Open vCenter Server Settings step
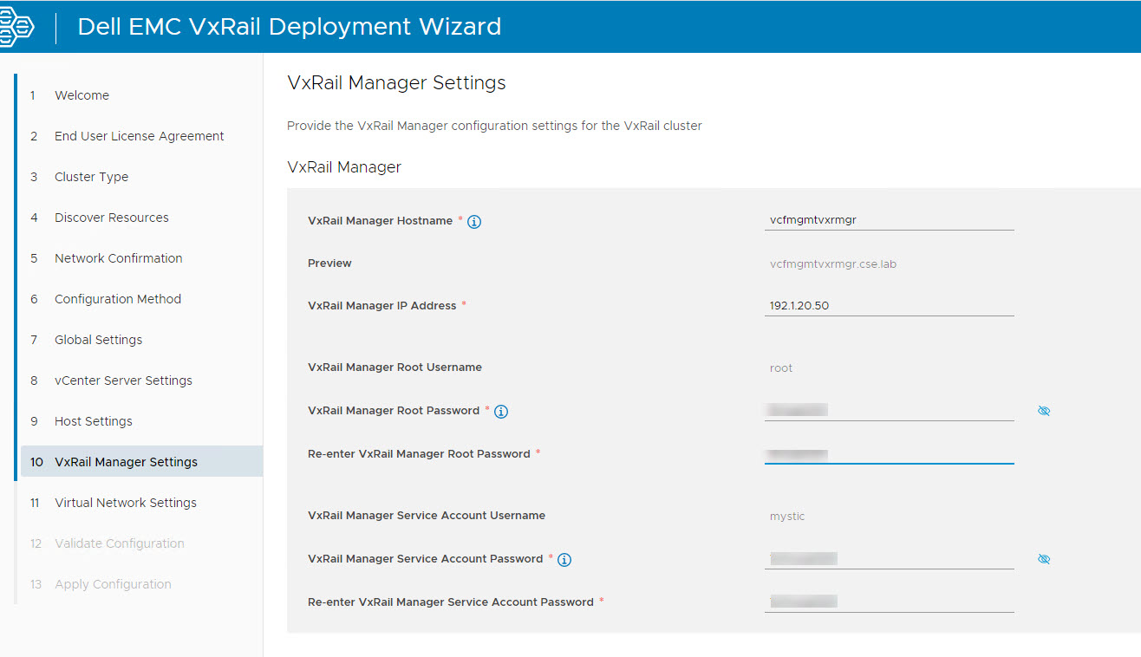 [123, 381]
